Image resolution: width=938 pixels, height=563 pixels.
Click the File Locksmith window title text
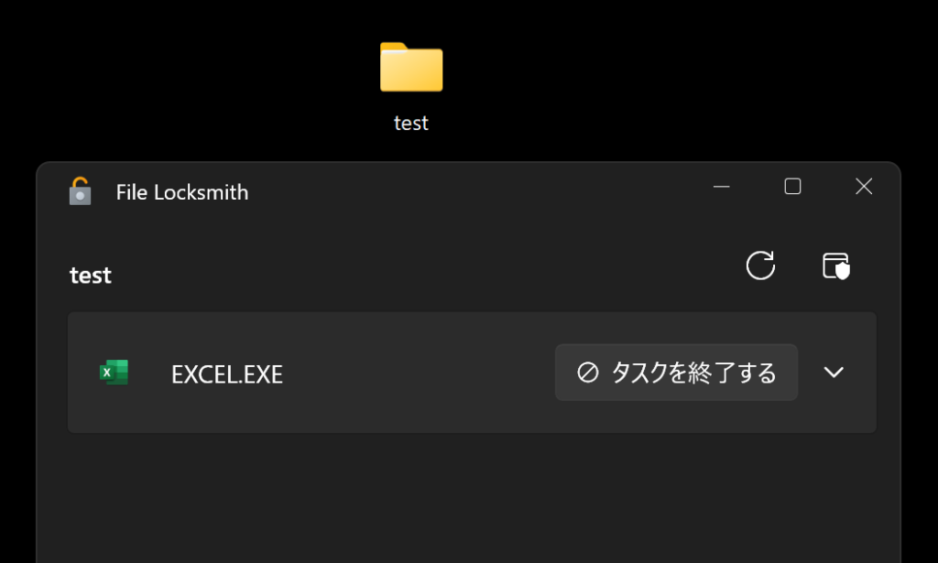point(182,192)
